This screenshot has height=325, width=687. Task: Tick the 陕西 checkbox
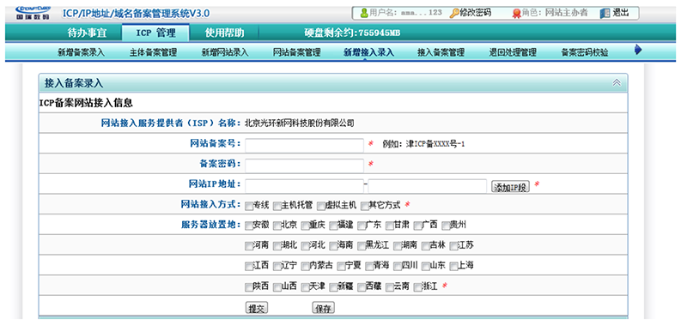(x=248, y=287)
